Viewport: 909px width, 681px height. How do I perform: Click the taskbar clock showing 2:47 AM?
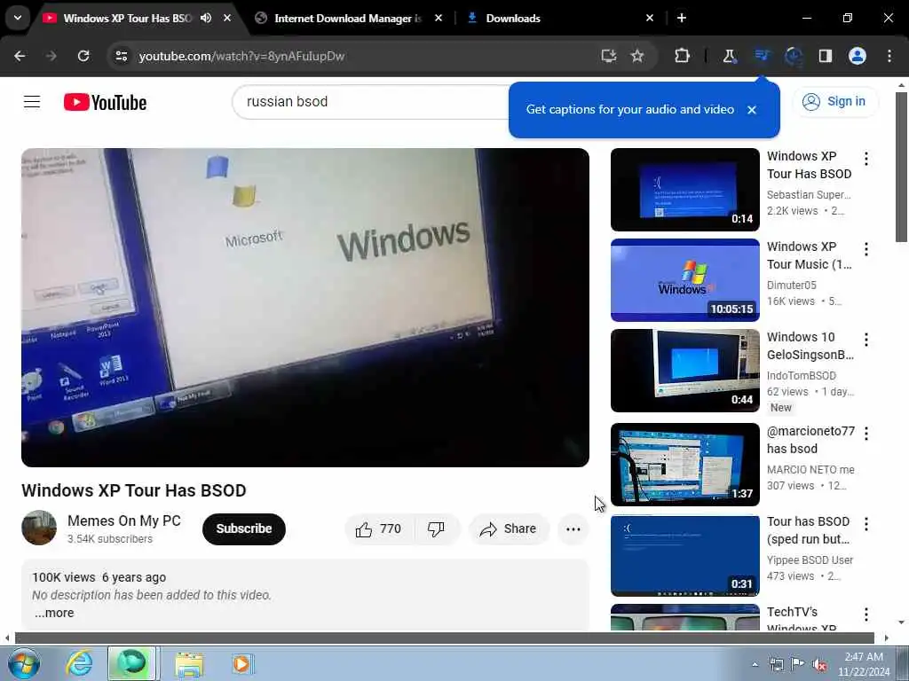click(x=864, y=664)
